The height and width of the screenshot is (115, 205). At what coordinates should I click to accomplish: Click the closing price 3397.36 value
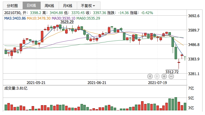[100, 13]
